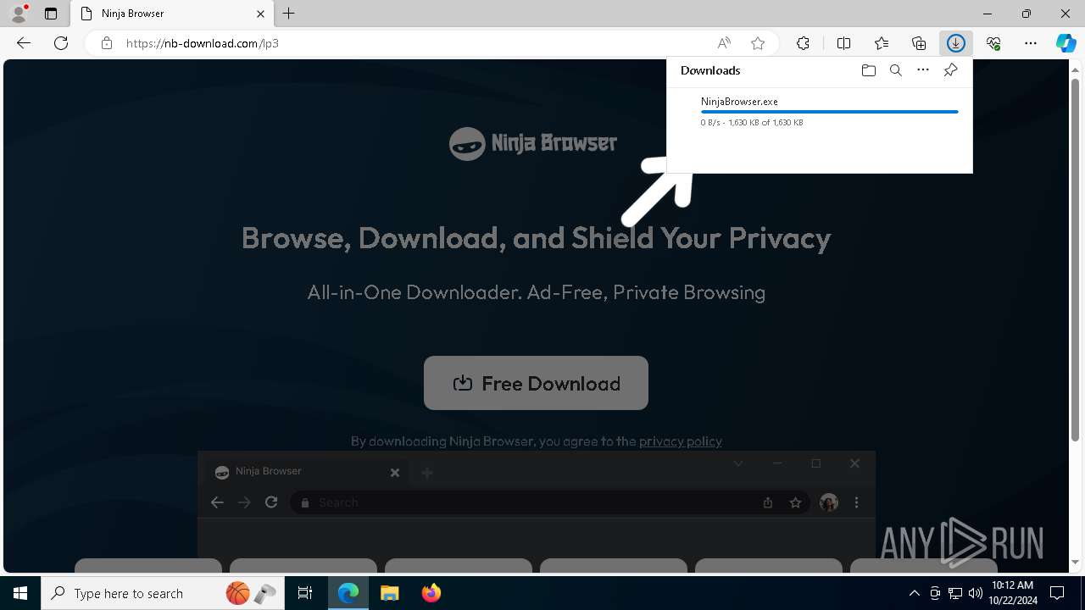Open the notification center icon
Screen dimensions: 1085x610
click(1057, 593)
